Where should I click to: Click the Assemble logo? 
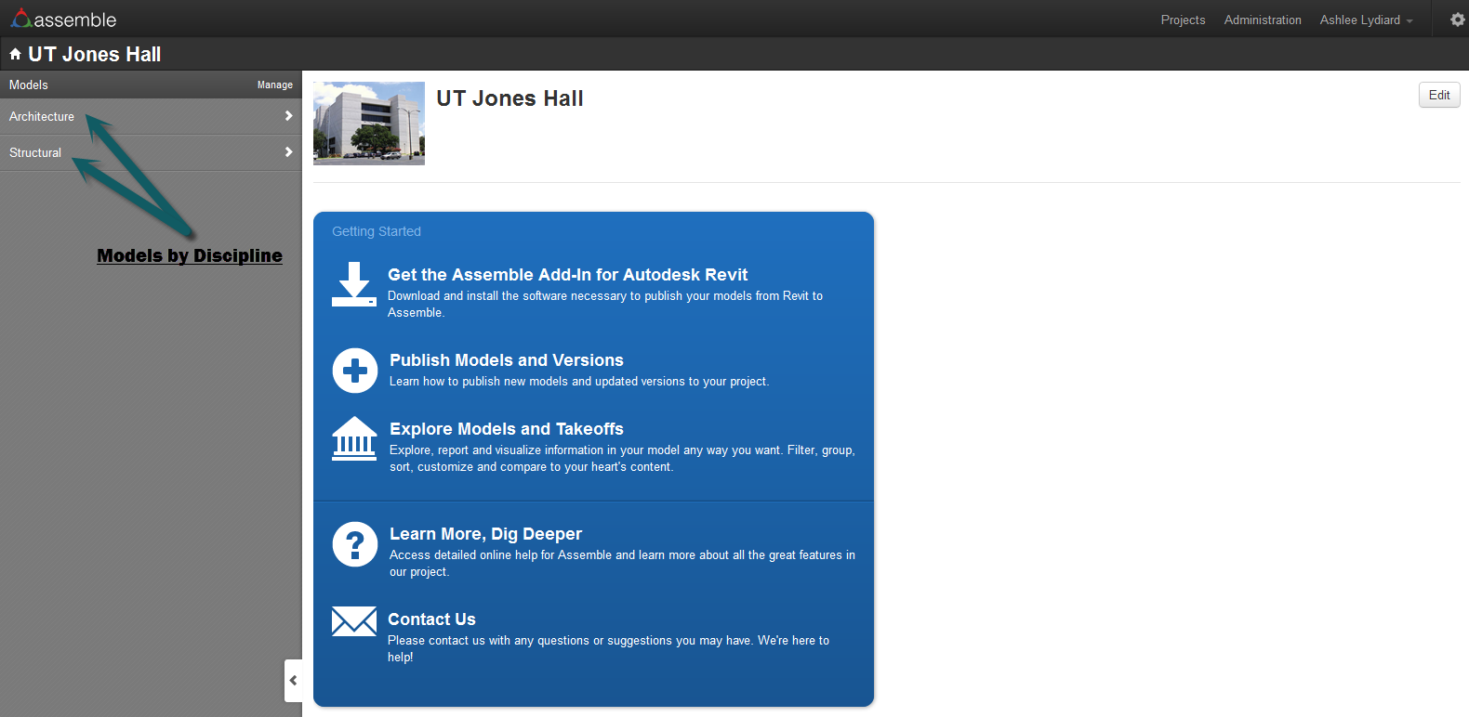pos(63,19)
